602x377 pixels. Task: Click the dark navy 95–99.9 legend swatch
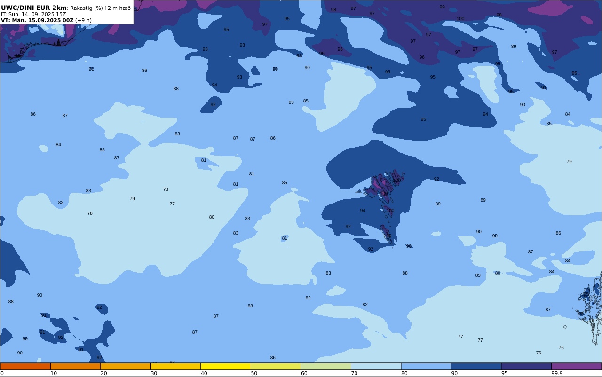526,366
